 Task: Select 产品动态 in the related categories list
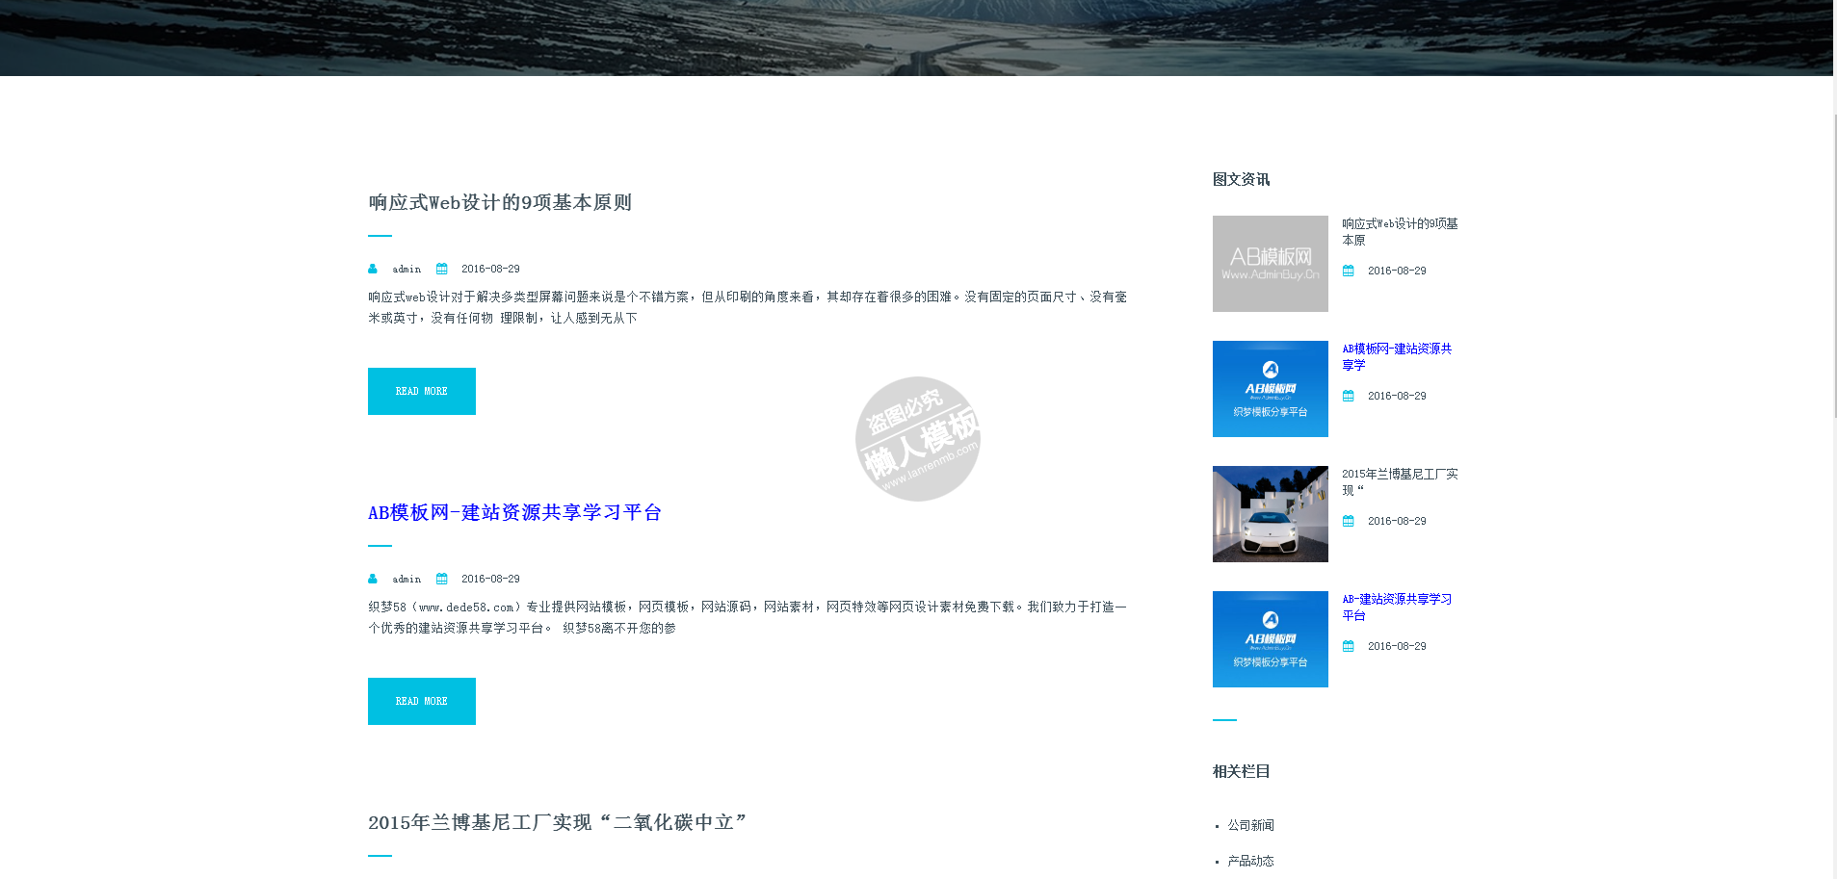coord(1250,862)
